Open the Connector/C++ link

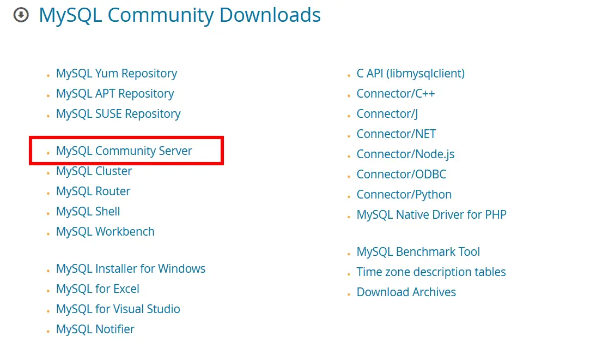click(396, 94)
